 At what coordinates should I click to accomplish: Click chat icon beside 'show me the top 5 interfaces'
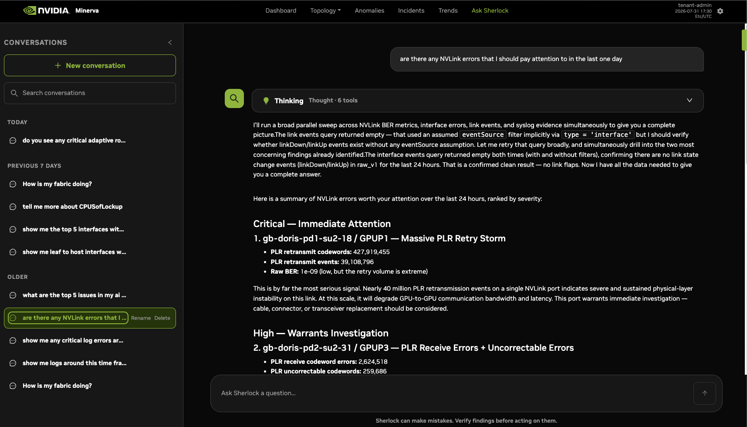tap(13, 230)
